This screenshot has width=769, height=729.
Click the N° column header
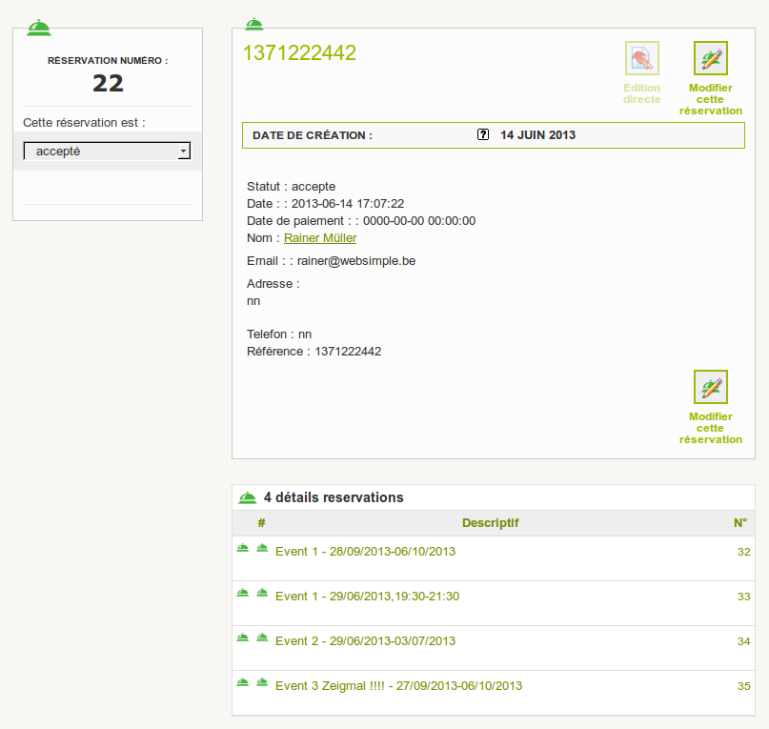tap(739, 523)
